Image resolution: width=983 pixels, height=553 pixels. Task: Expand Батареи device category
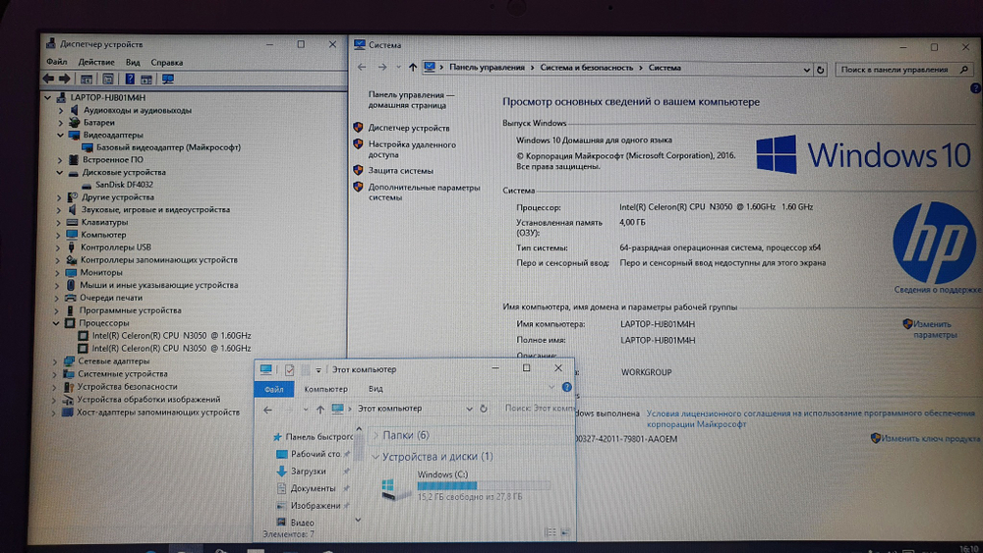click(x=61, y=123)
